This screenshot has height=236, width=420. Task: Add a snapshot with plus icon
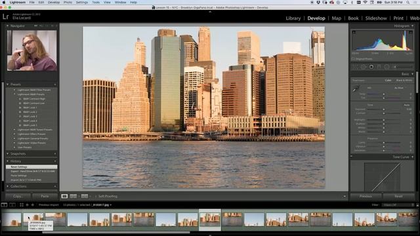pyautogui.click(x=55, y=154)
